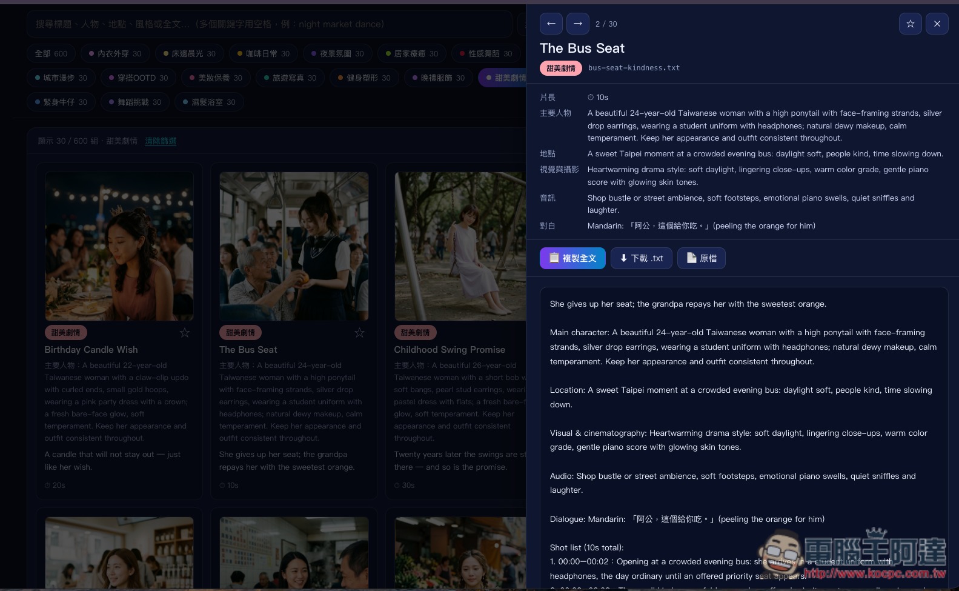959x591 pixels.
Task: Click the 甜美劇情 tag in detail panel
Action: [x=560, y=68]
